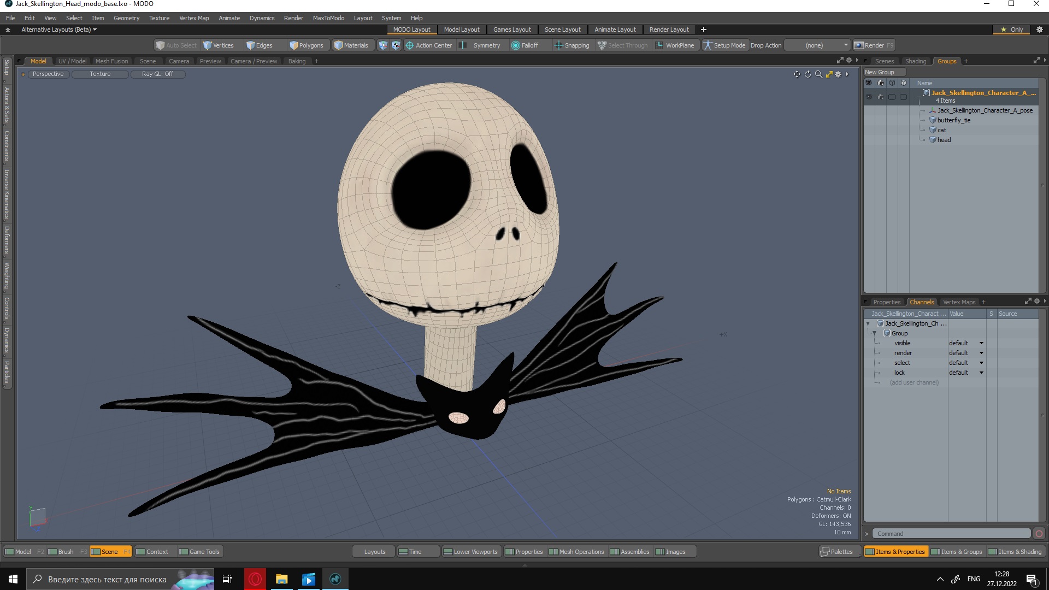Open the render channel default dropdown
Screen dimensions: 1049x590
point(966,353)
